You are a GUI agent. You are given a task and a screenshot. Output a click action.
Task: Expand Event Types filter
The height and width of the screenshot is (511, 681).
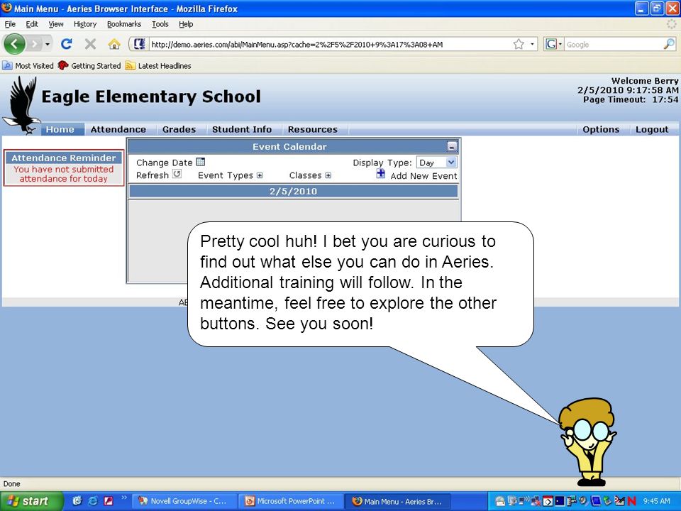click(x=260, y=175)
